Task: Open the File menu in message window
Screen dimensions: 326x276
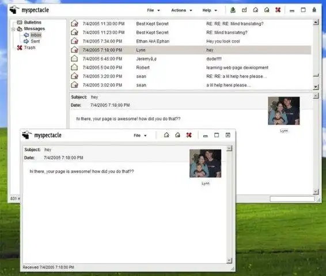Action: [x=140, y=136]
